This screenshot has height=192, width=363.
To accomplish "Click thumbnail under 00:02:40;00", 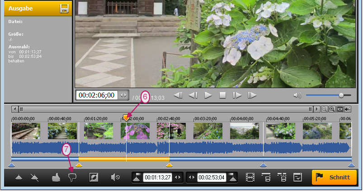I will pos(171,131).
